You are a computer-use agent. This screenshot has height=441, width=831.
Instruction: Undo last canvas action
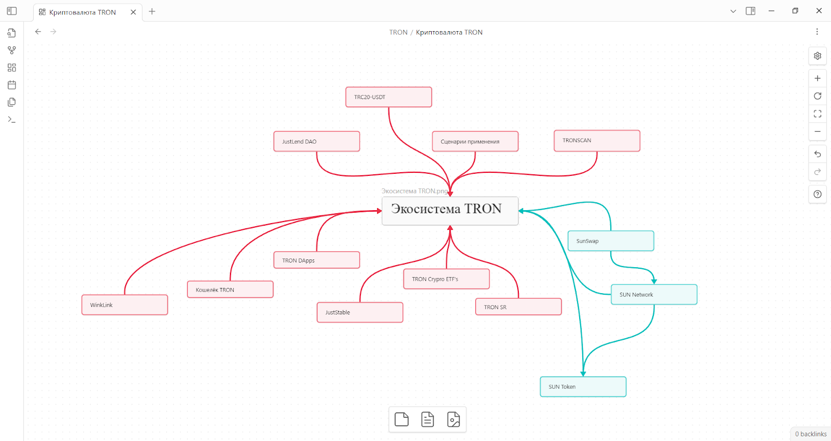[x=817, y=154]
